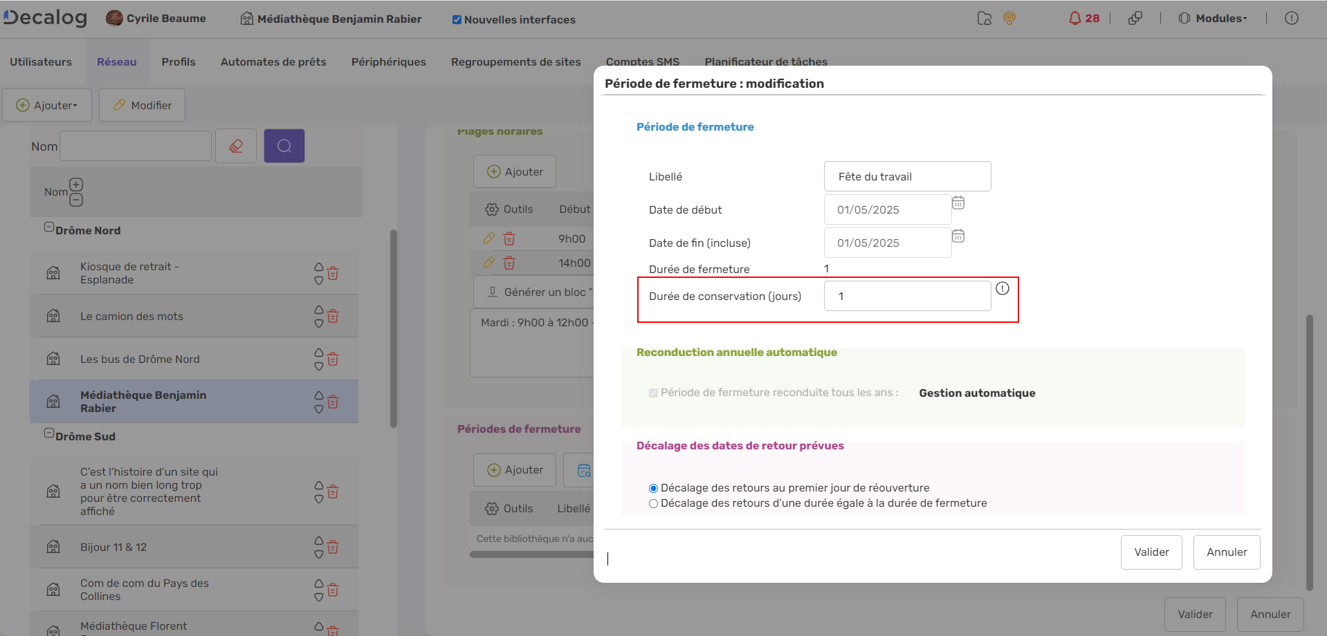
Task: Collapse the Drôme Sud tree group
Action: point(49,433)
